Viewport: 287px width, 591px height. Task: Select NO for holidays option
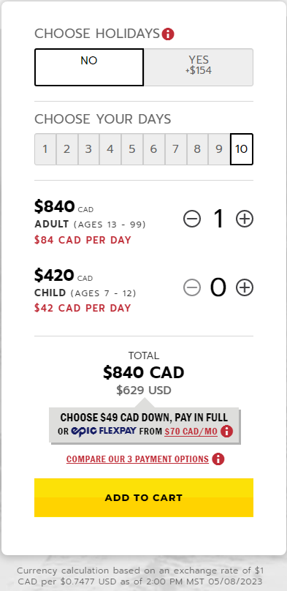click(89, 67)
